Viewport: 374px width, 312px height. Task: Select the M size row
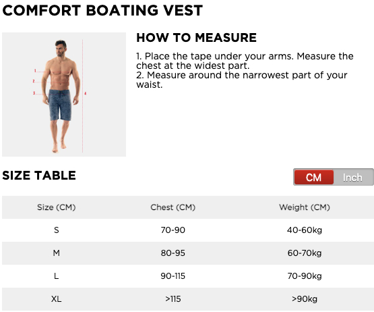point(188,253)
